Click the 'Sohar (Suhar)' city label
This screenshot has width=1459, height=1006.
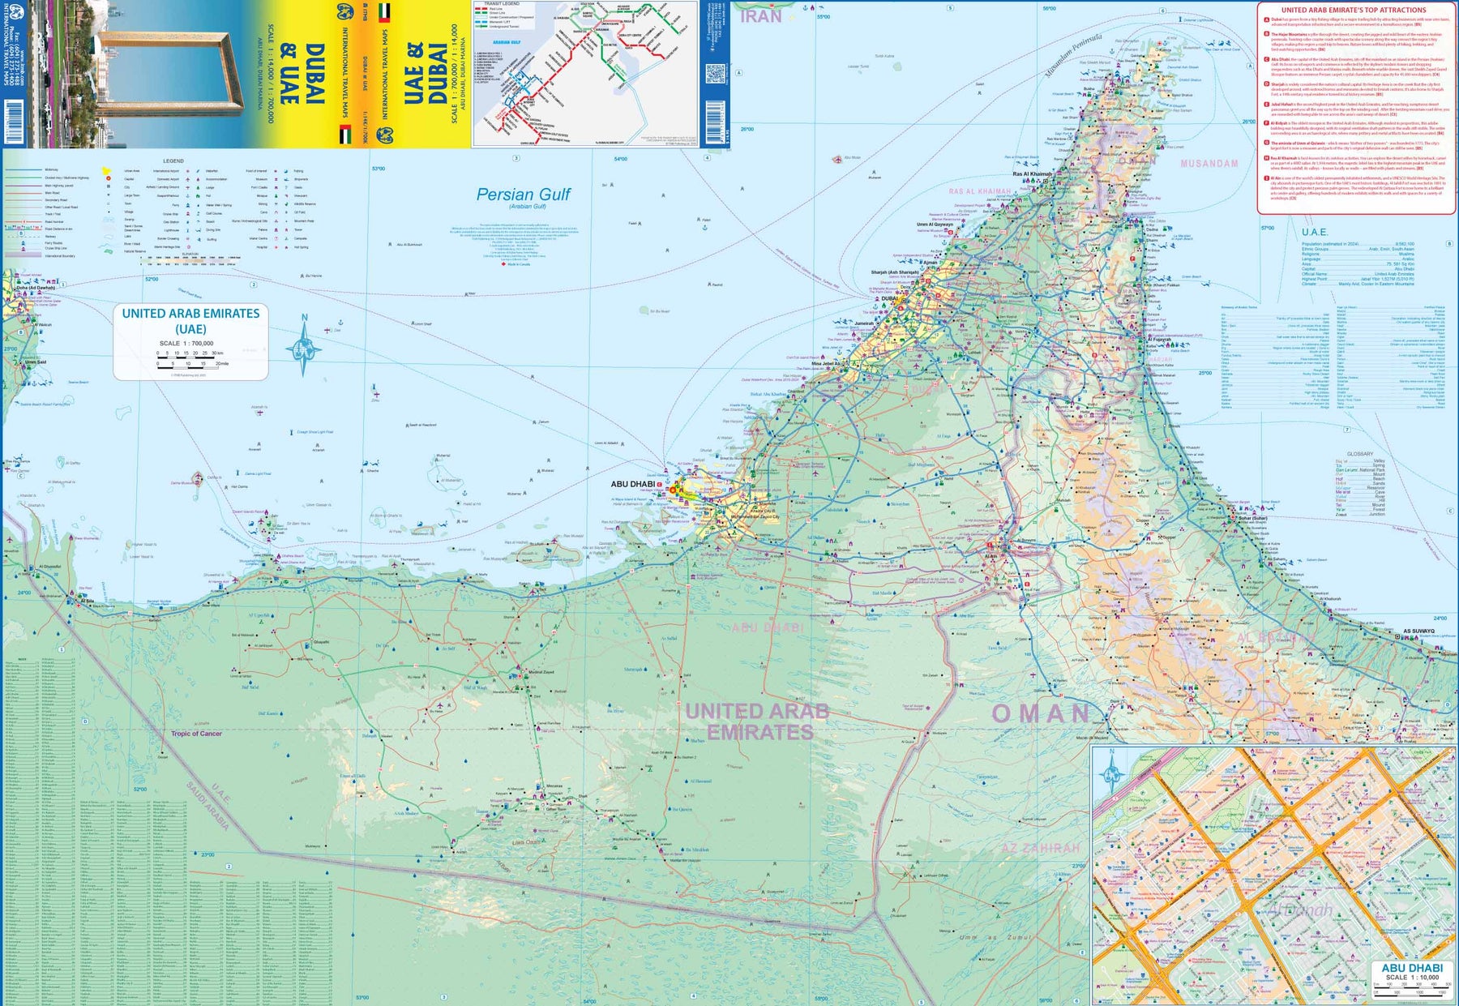tap(1252, 518)
